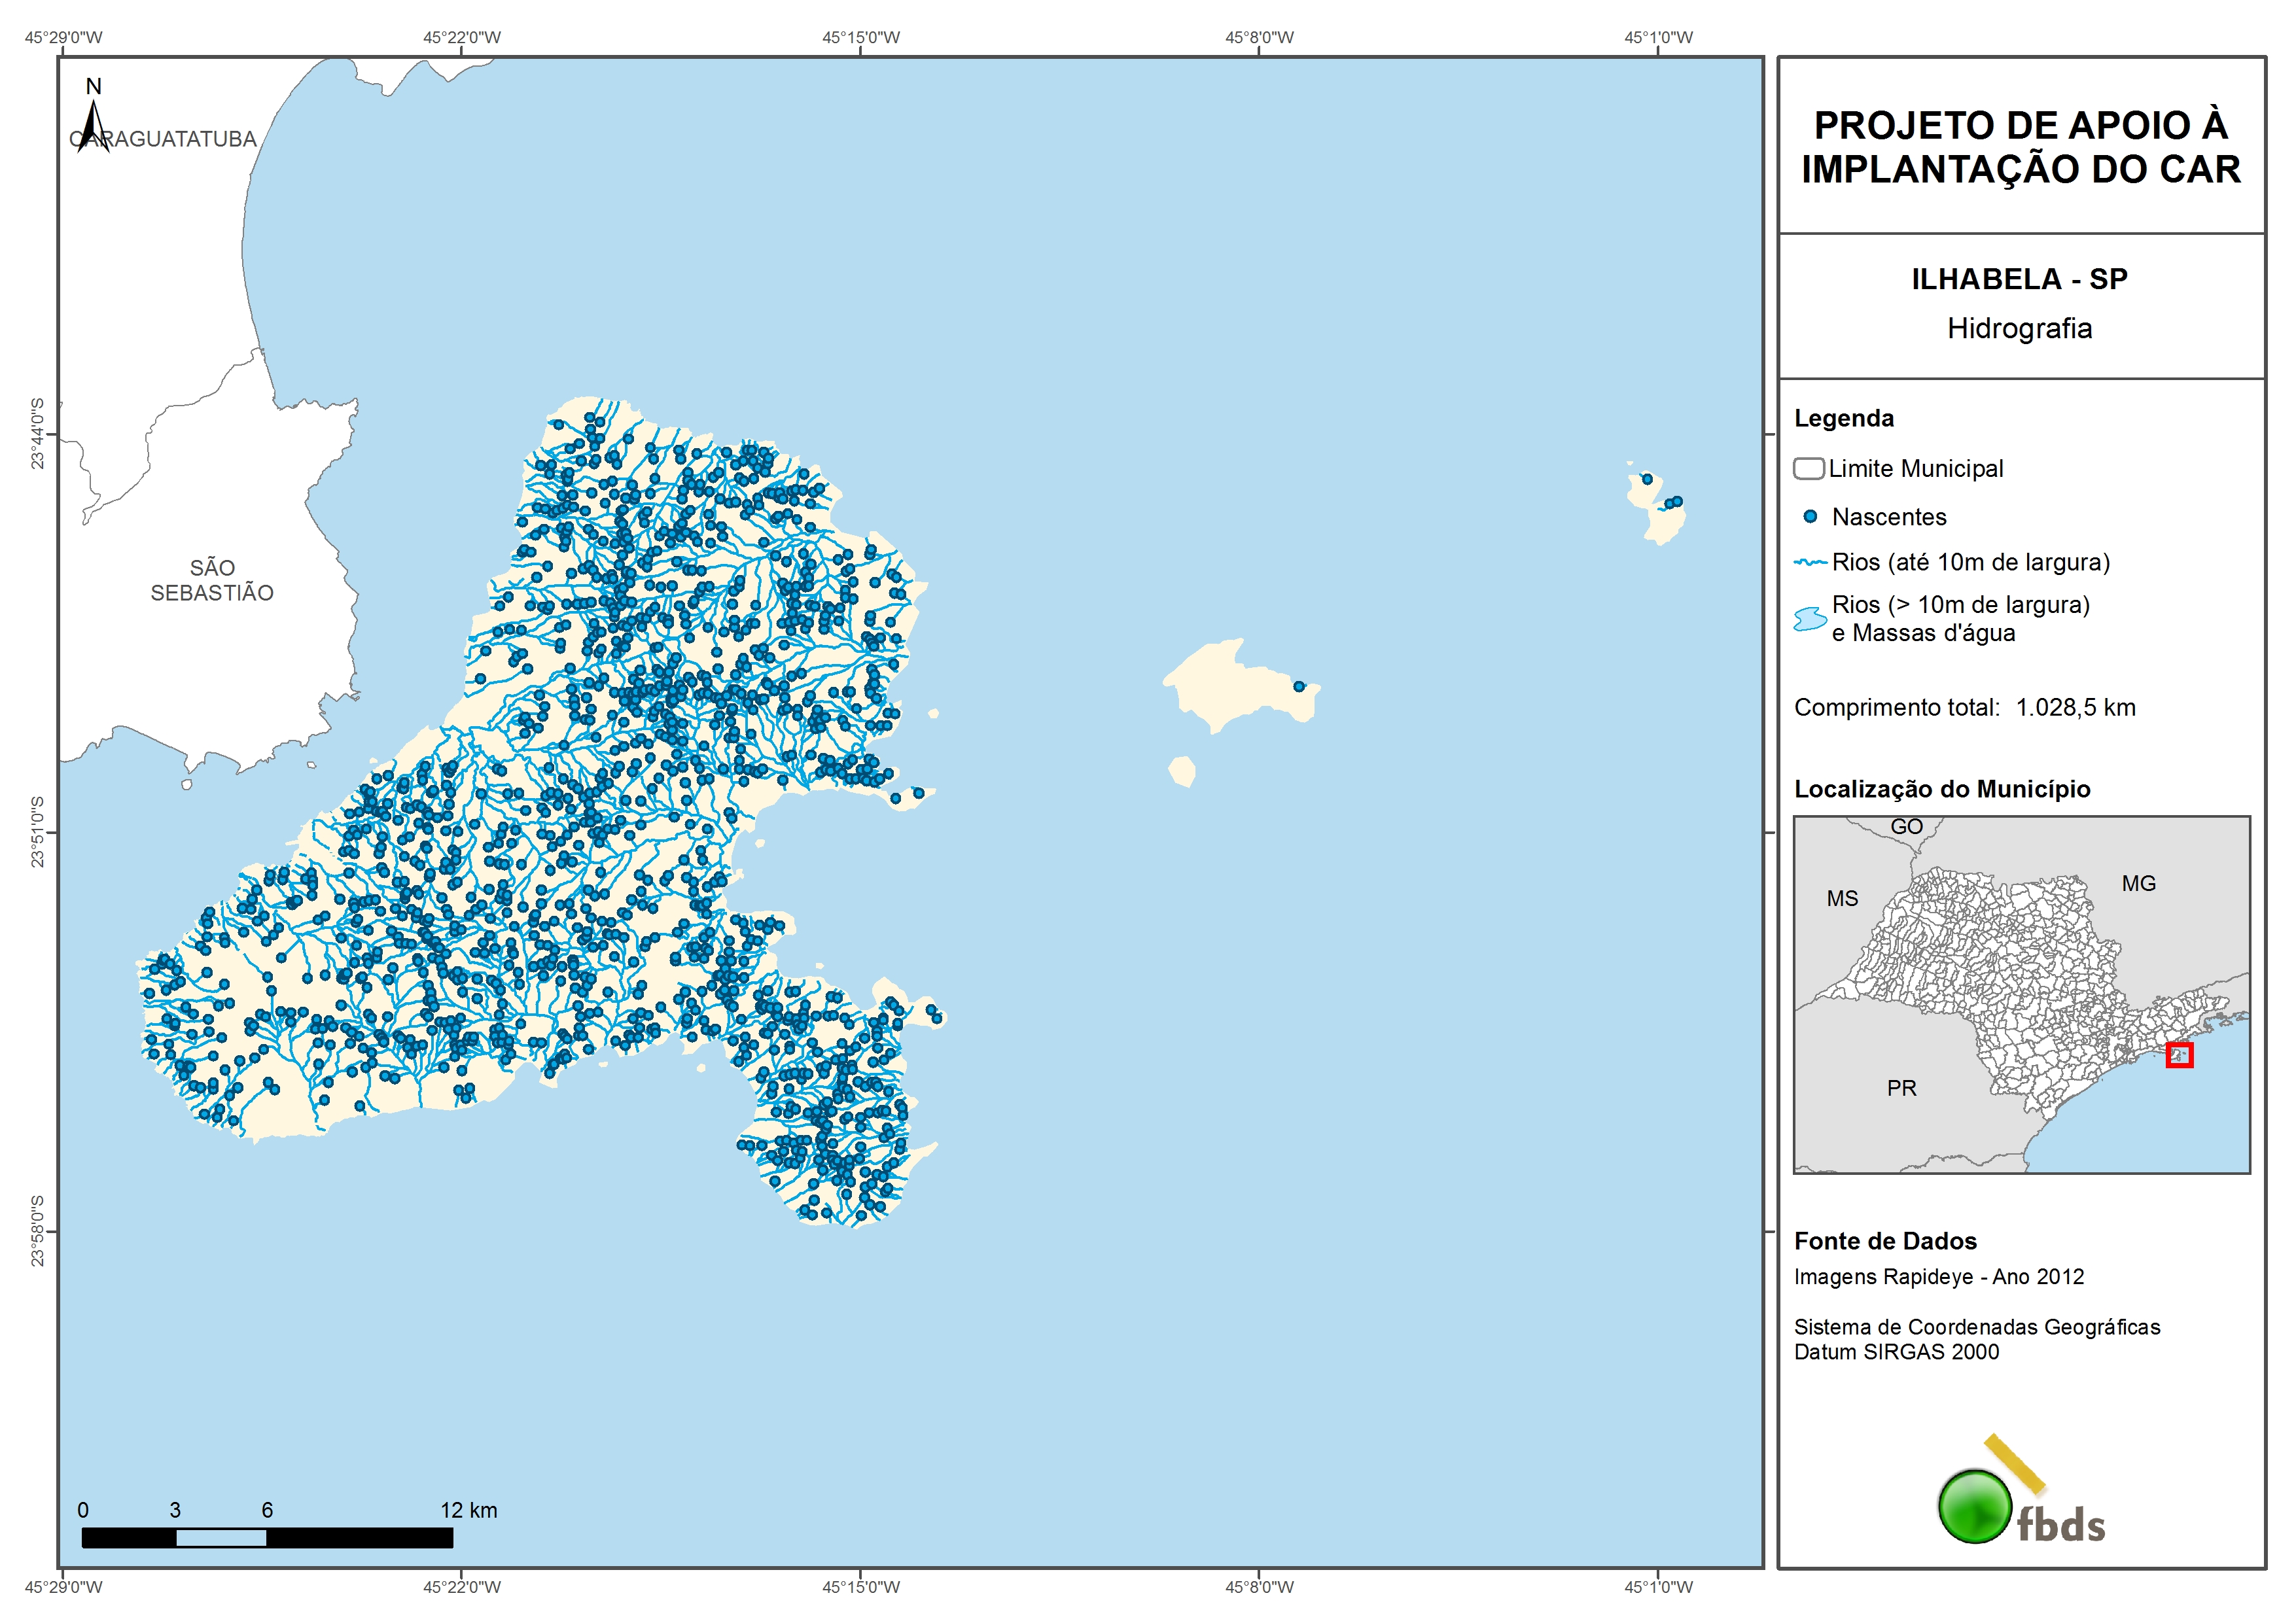
Task: Click the green fbds logo
Action: (x=1975, y=1506)
